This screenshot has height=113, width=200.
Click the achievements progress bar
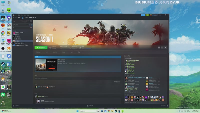(88, 48)
